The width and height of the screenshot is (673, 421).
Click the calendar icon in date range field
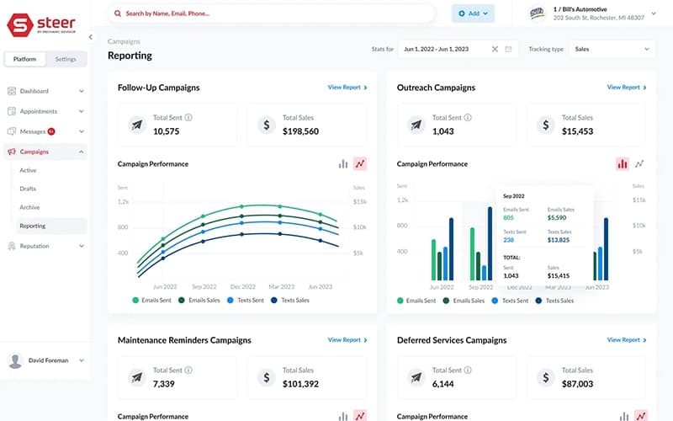click(508, 50)
